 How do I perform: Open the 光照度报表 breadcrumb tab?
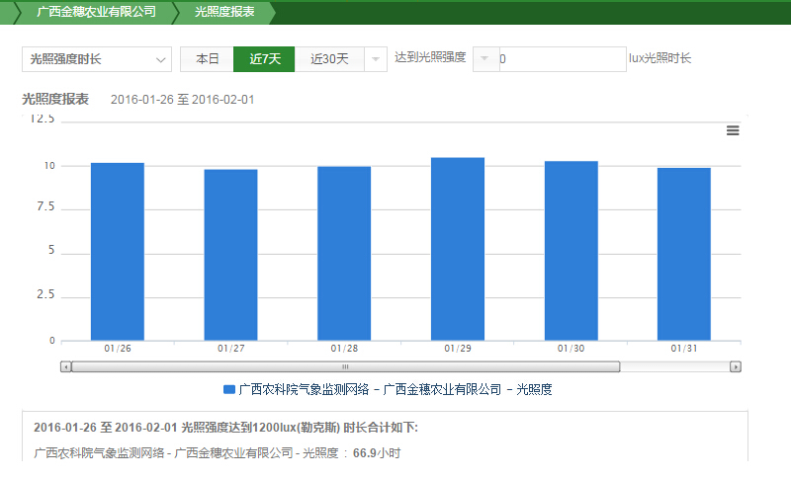[223, 12]
